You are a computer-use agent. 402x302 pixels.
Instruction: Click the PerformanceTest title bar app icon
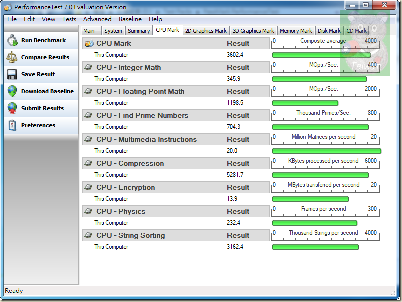click(x=7, y=7)
